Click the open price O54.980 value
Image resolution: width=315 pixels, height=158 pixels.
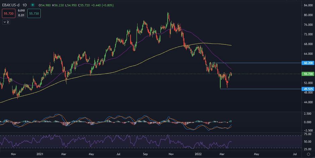coord(44,5)
